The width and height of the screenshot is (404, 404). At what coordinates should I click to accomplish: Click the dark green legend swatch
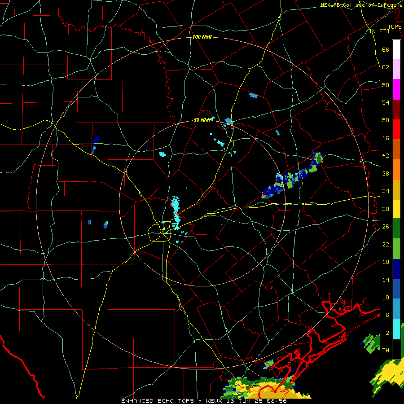click(x=396, y=228)
